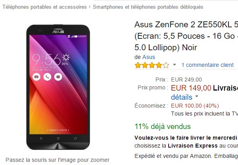This screenshot has height=165, width=238.
Task: Go to Téléphones portables et accessoires breadcrumb
Action: [44, 7]
